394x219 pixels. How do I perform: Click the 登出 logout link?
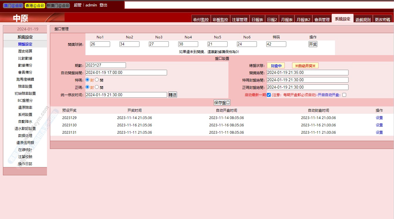(103, 5)
